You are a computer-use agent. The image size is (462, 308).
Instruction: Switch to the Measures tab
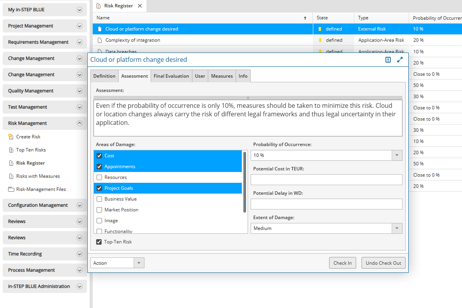222,76
